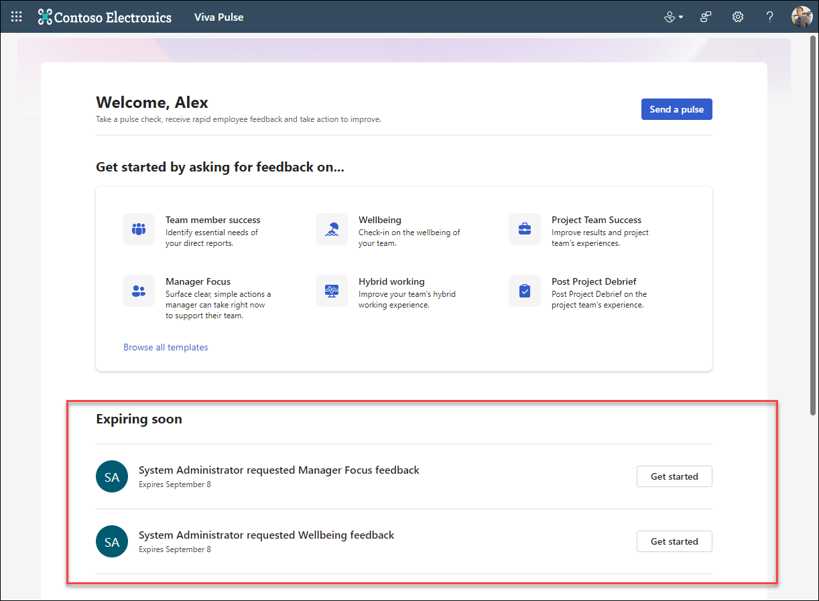Viewport: 819px width, 601px height.
Task: Click the Viva Pulse app title
Action: coord(218,17)
